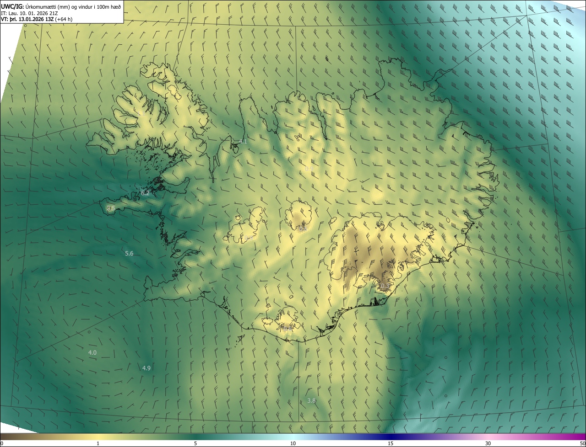Click the 4.9 value label in the southwest

pyautogui.click(x=146, y=368)
